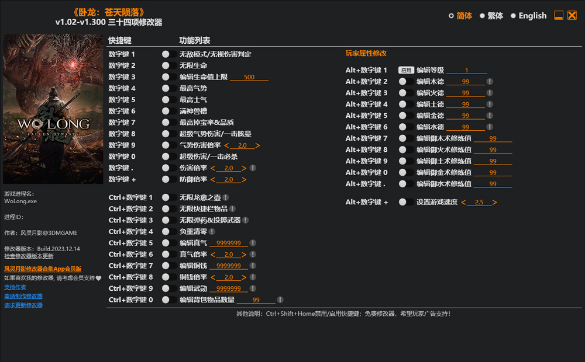Image resolution: width=585 pixels, height=362 pixels.
Task: Toggle 无敌模式/无视伤害判定 switch
Action: point(169,54)
